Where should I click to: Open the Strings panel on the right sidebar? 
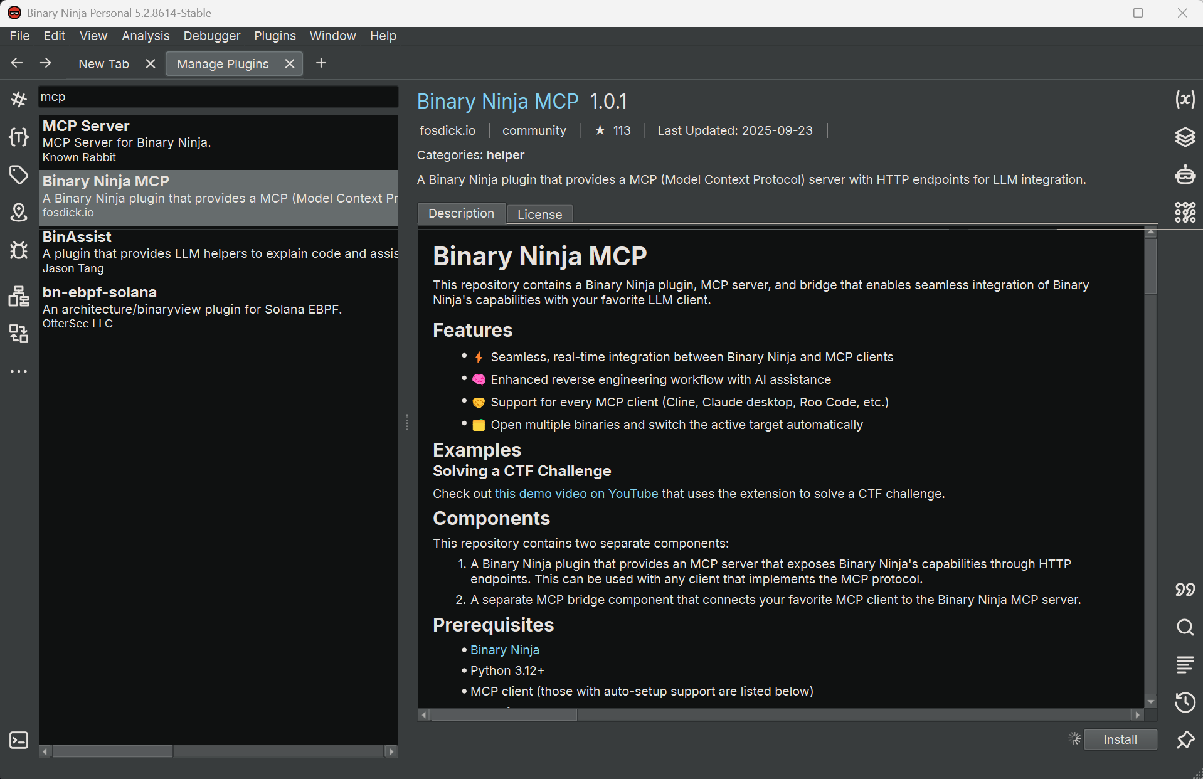1185,590
